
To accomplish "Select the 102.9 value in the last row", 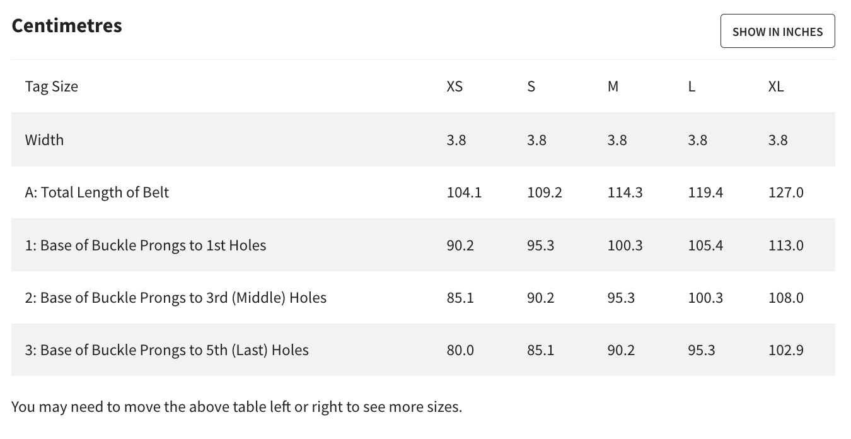I will coord(785,350).
